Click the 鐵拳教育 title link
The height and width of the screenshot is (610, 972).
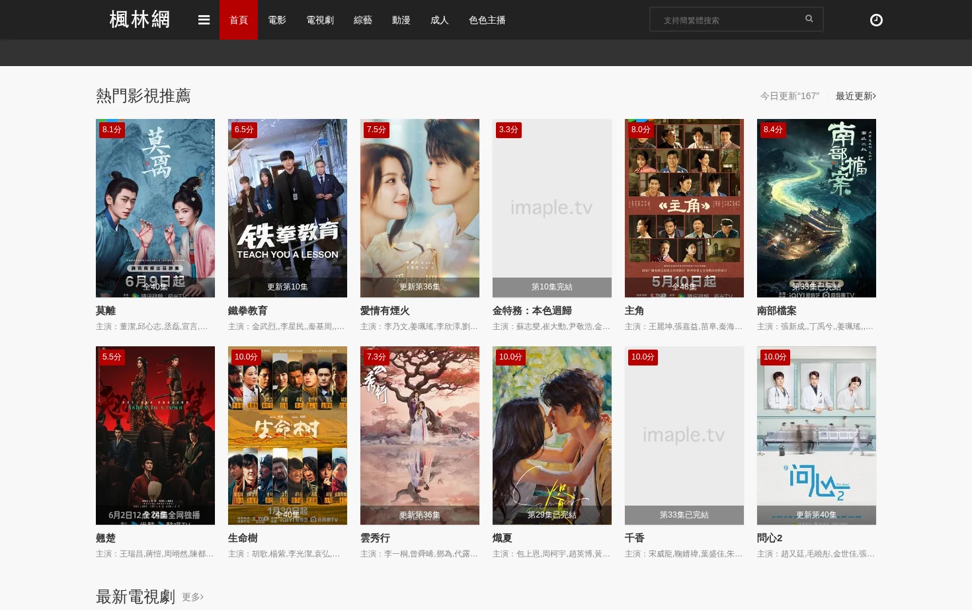tap(248, 311)
